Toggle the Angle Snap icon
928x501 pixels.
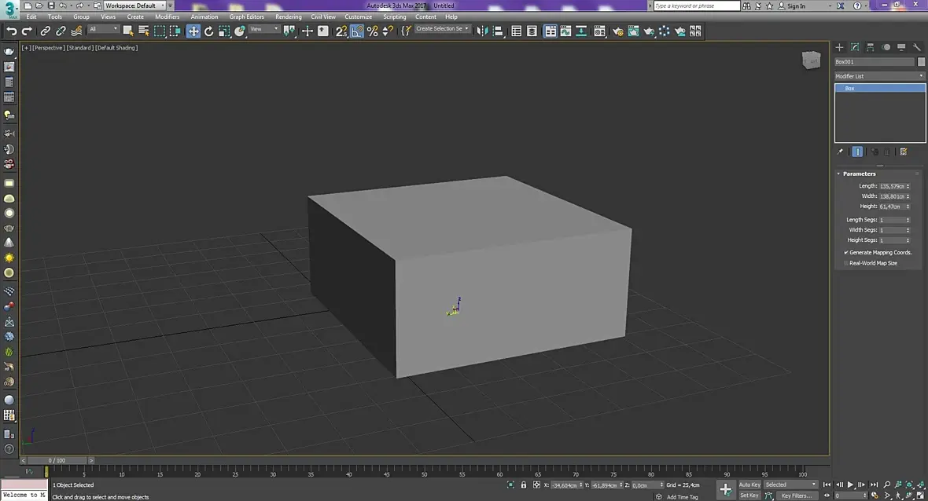coord(357,31)
